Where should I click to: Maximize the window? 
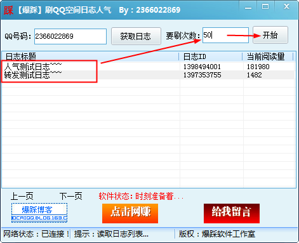click(x=265, y=7)
